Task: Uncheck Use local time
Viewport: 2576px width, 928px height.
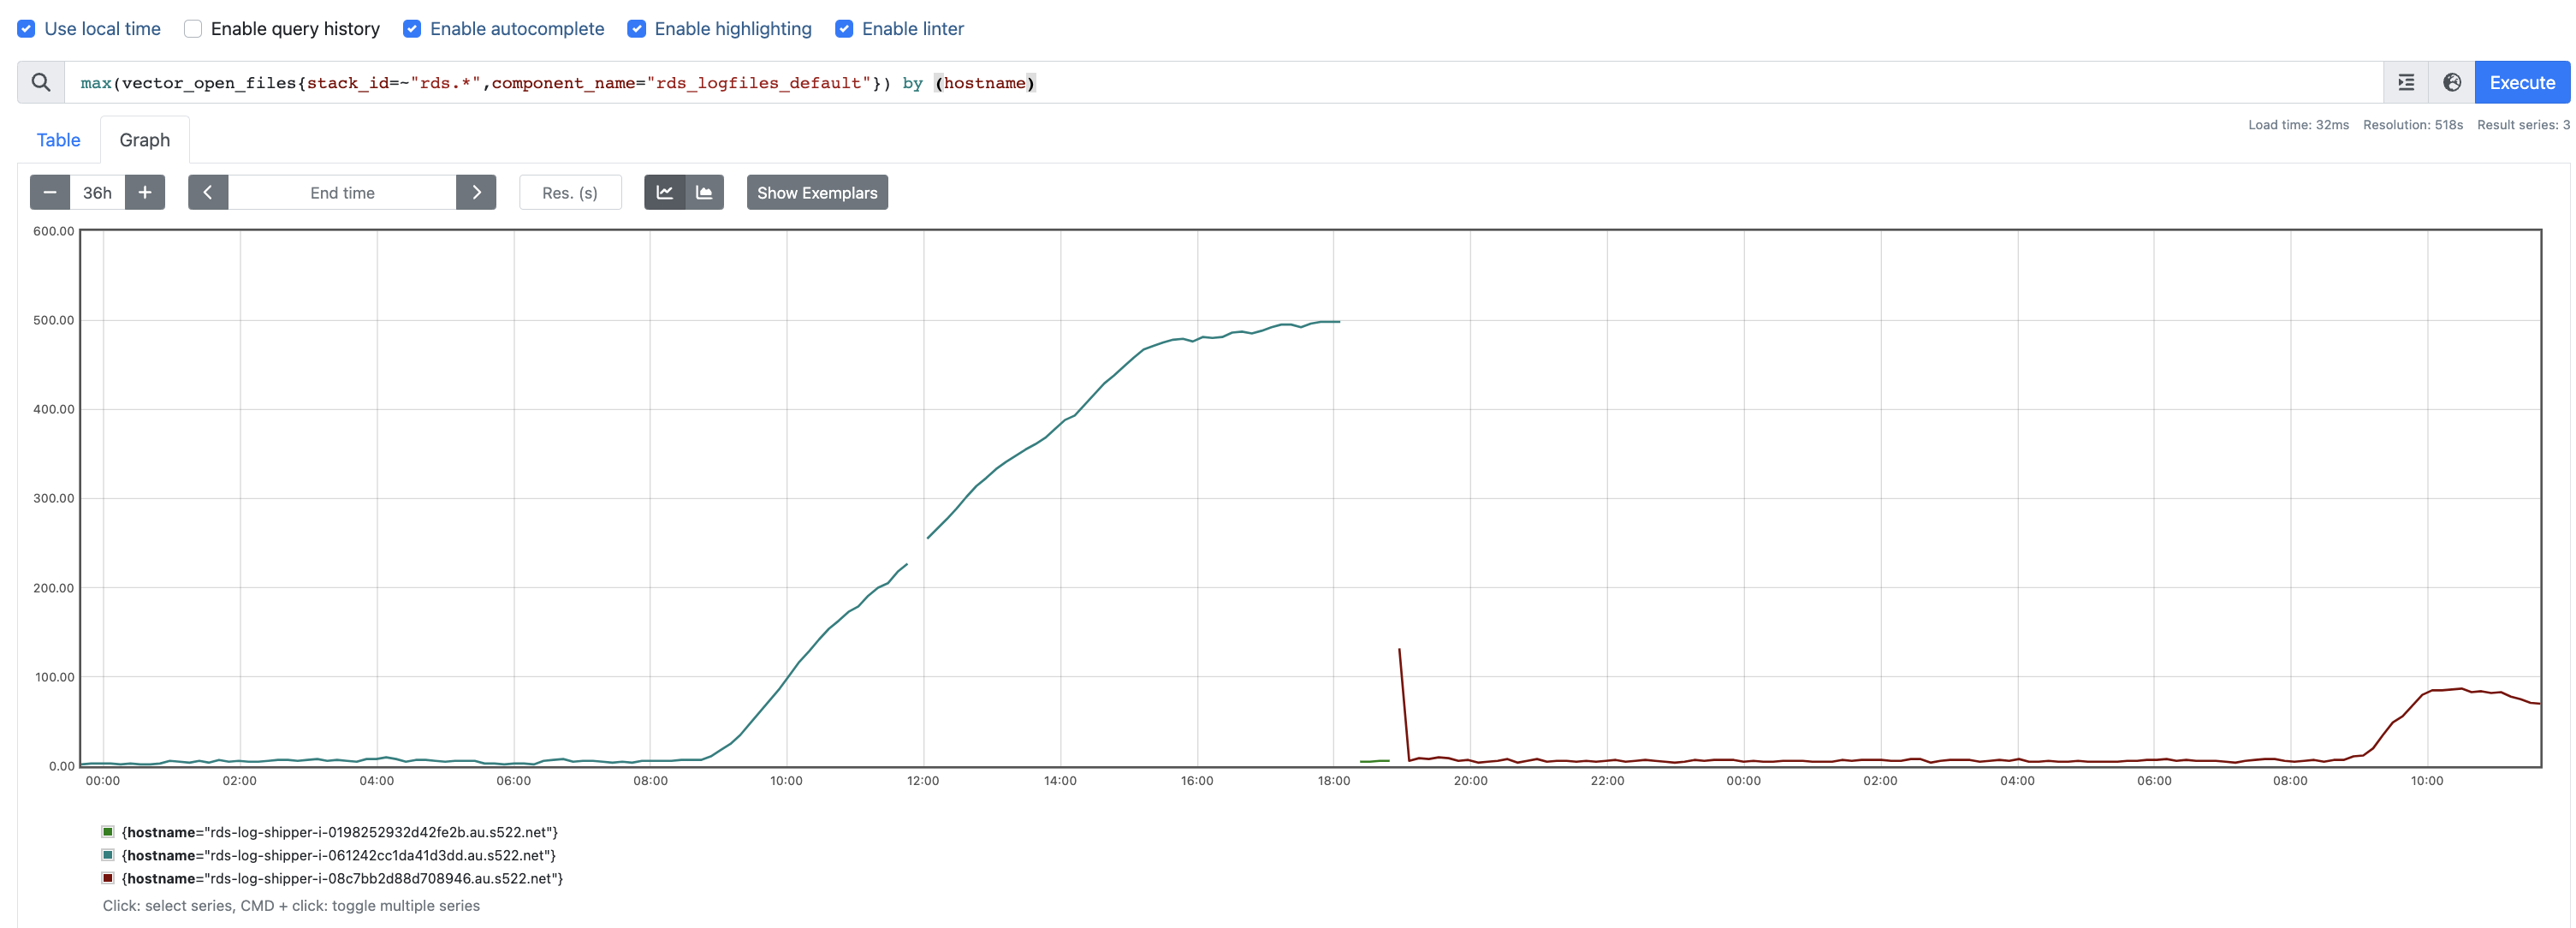Action: [x=25, y=28]
